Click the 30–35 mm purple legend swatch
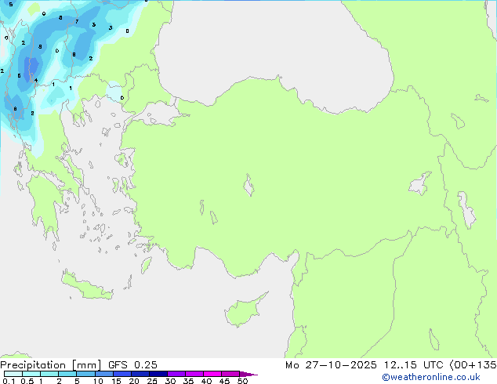Viewport: 497px width, 384px height. (x=176, y=374)
